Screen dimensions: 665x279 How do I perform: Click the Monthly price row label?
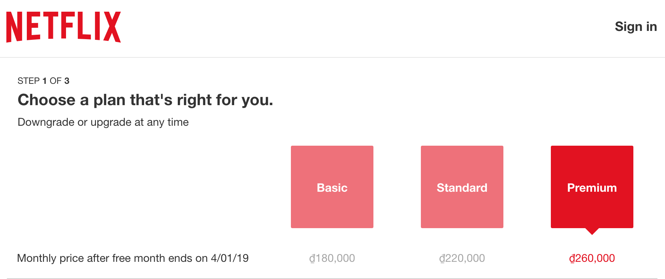(x=133, y=258)
